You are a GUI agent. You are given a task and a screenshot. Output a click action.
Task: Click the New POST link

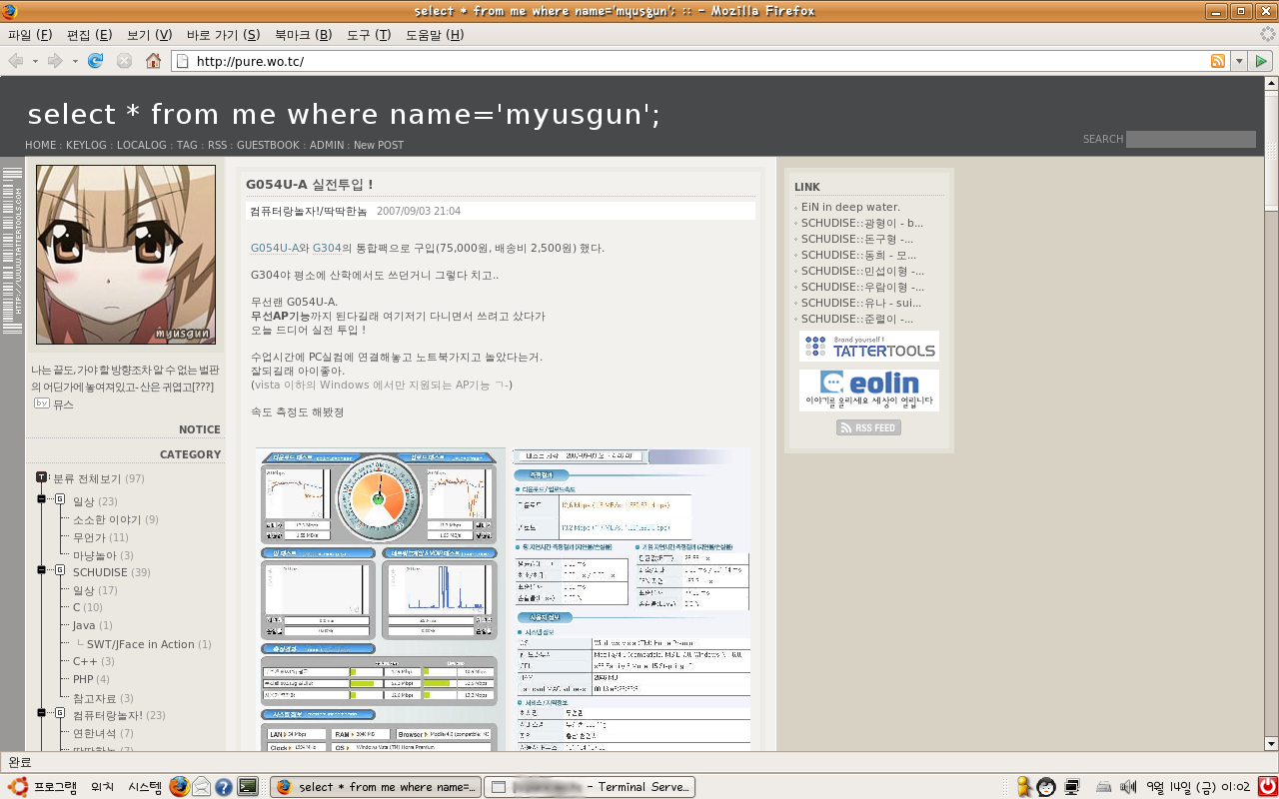tap(379, 145)
